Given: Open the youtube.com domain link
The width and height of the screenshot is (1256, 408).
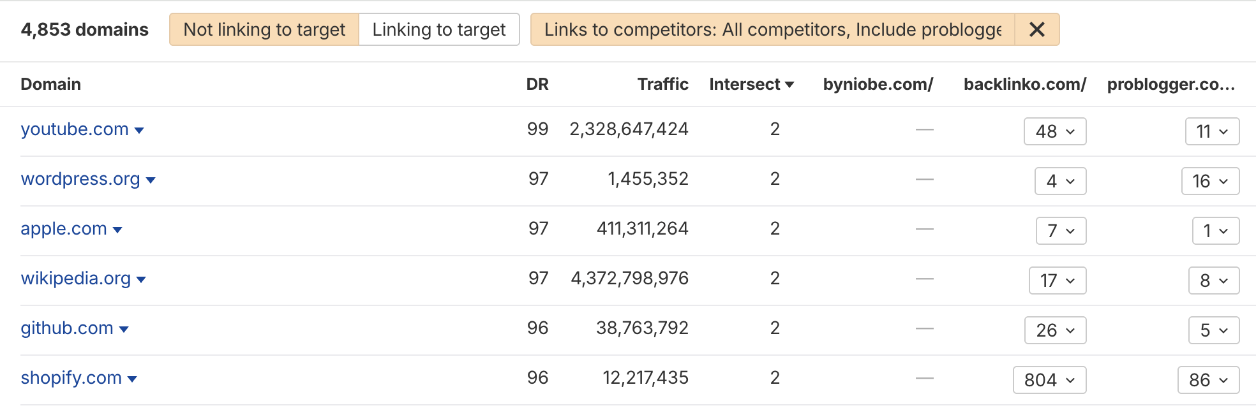Looking at the screenshot, I should coord(75,129).
